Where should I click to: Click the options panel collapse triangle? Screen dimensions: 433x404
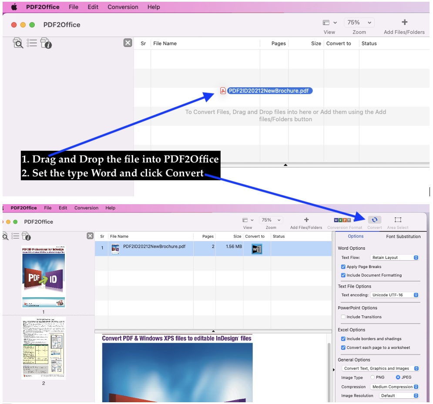click(x=334, y=370)
